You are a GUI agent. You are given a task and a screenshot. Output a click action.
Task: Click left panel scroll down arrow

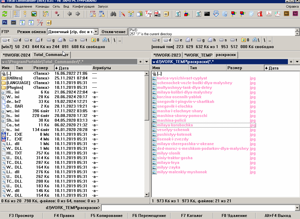pyautogui.click(x=146, y=195)
